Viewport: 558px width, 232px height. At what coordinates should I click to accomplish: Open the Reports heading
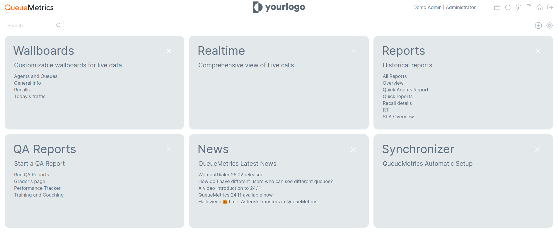tap(403, 51)
